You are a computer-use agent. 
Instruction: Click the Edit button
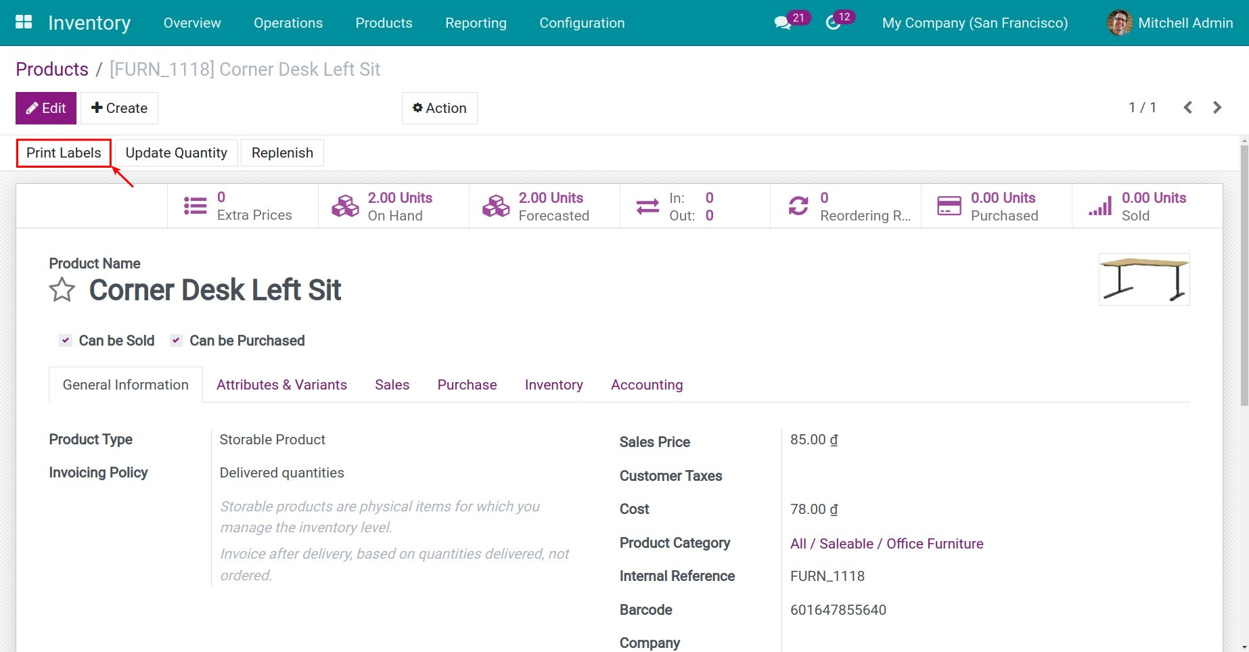click(x=46, y=108)
